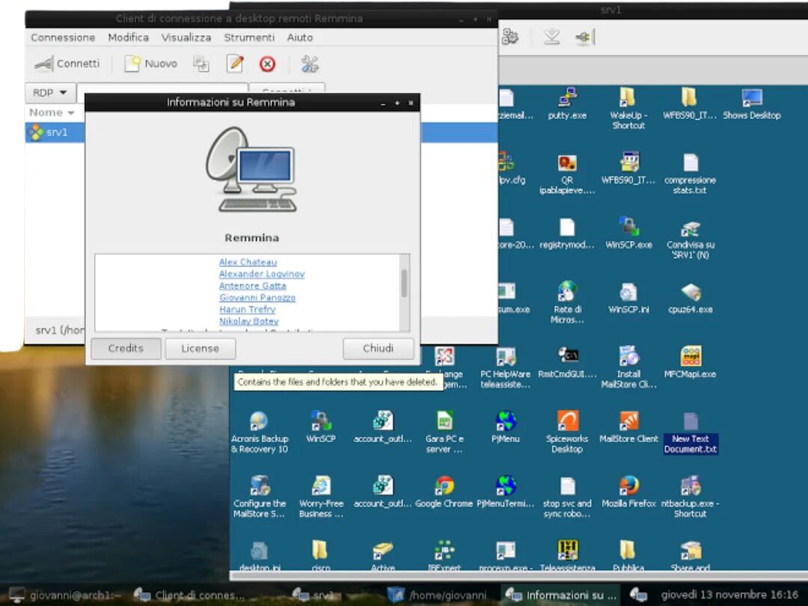Select the MFCMapi.exe desktop icon
This screenshot has width=808, height=606.
[x=691, y=363]
